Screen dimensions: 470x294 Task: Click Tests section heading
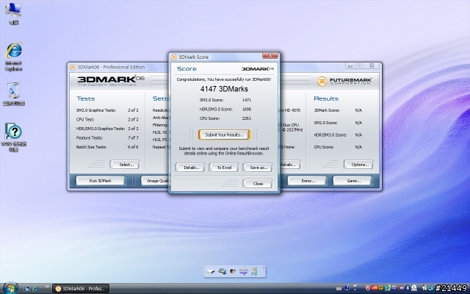coord(85,98)
